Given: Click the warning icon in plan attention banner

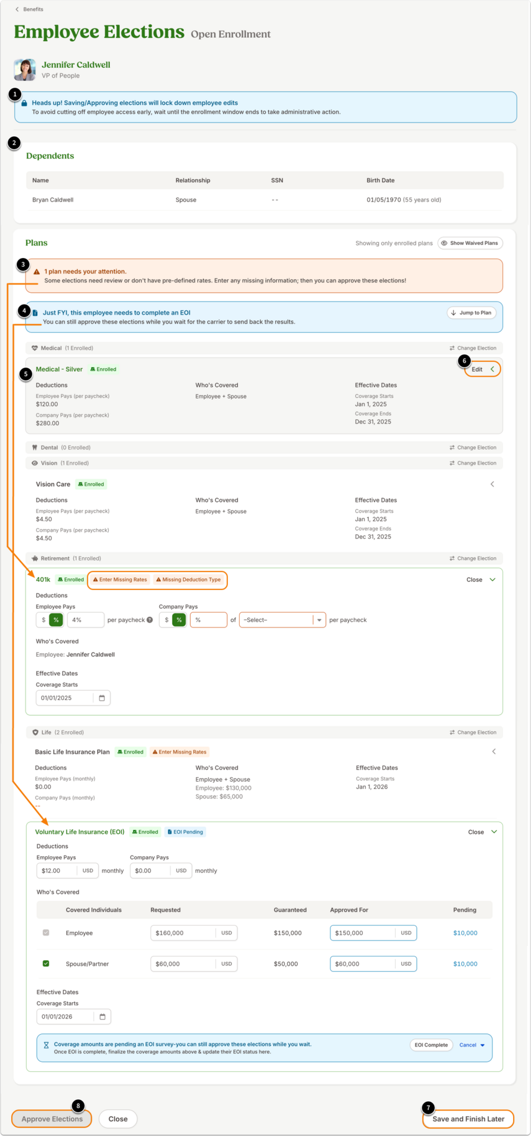Looking at the screenshot, I should [37, 272].
